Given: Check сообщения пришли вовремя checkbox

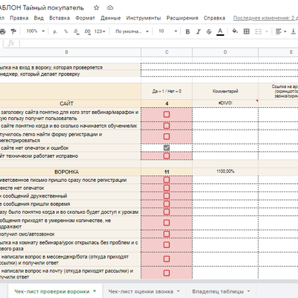Looking at the screenshot, I should tap(167, 203).
